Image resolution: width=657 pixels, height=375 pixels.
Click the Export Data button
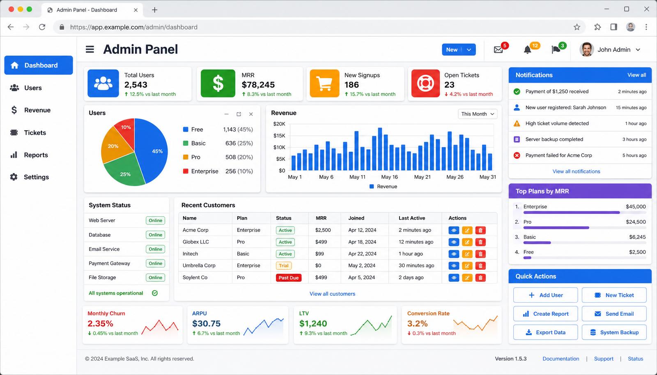click(545, 332)
